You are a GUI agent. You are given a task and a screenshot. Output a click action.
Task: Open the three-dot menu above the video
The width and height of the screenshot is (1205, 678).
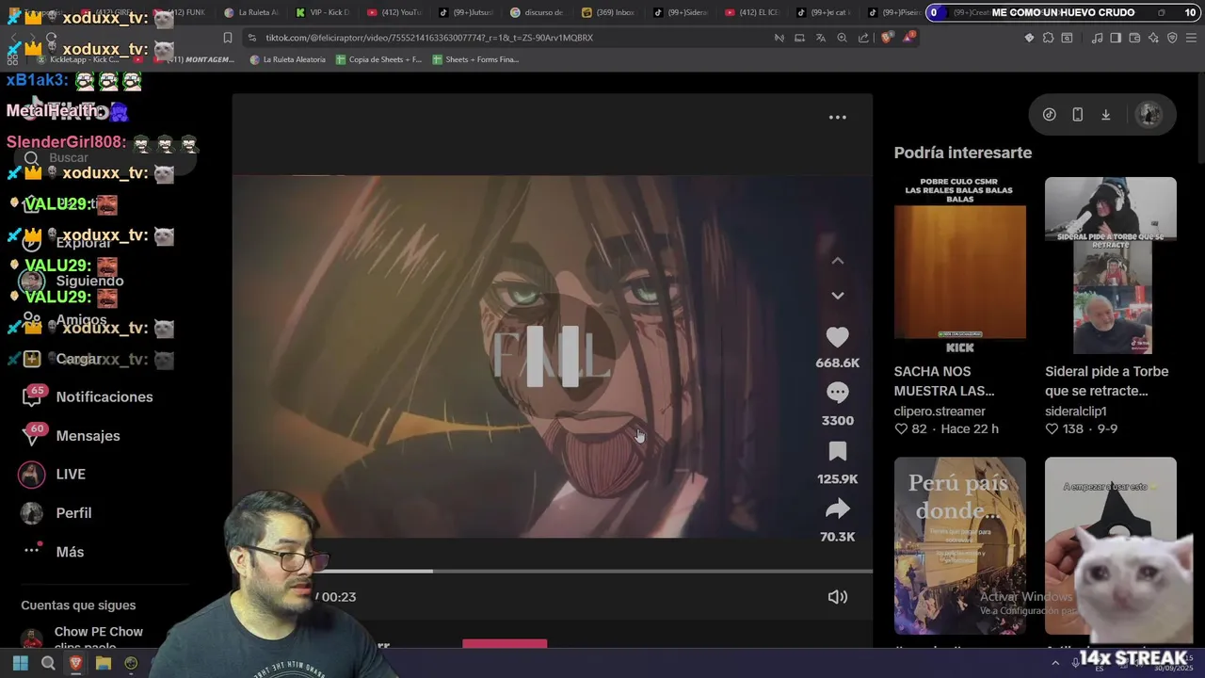(837, 118)
